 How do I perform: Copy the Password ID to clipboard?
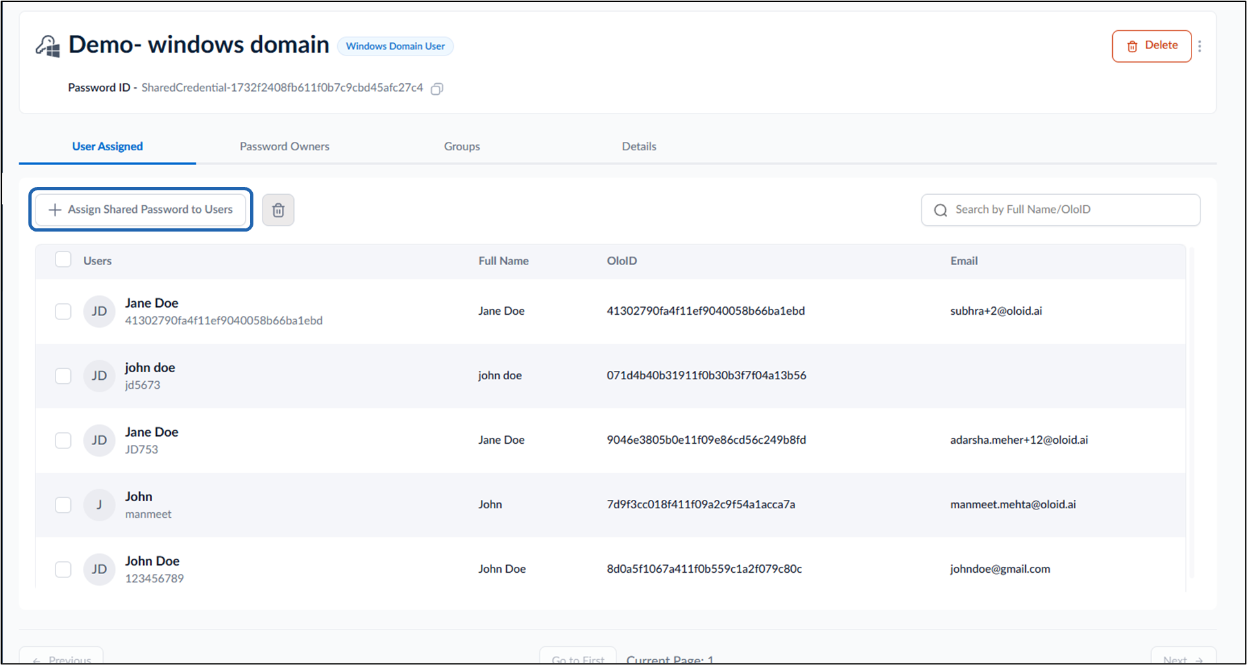coord(437,89)
